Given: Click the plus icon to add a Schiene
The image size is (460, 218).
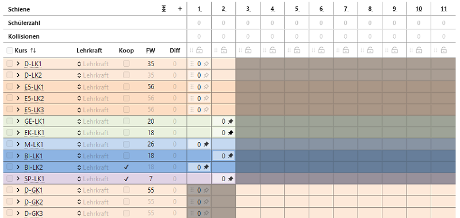Looking at the screenshot, I should pyautogui.click(x=180, y=9).
